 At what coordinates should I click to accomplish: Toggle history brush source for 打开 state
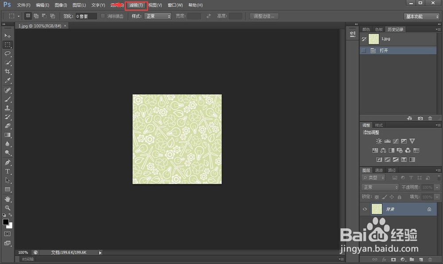pos(364,50)
